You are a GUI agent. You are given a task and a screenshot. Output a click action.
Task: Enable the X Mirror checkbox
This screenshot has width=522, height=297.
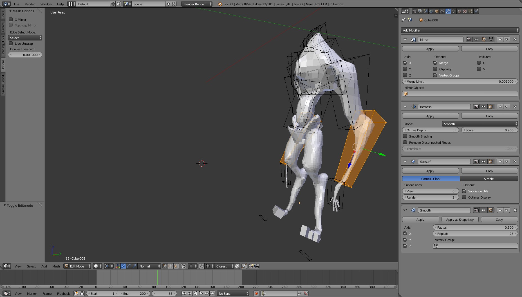[x=11, y=19]
